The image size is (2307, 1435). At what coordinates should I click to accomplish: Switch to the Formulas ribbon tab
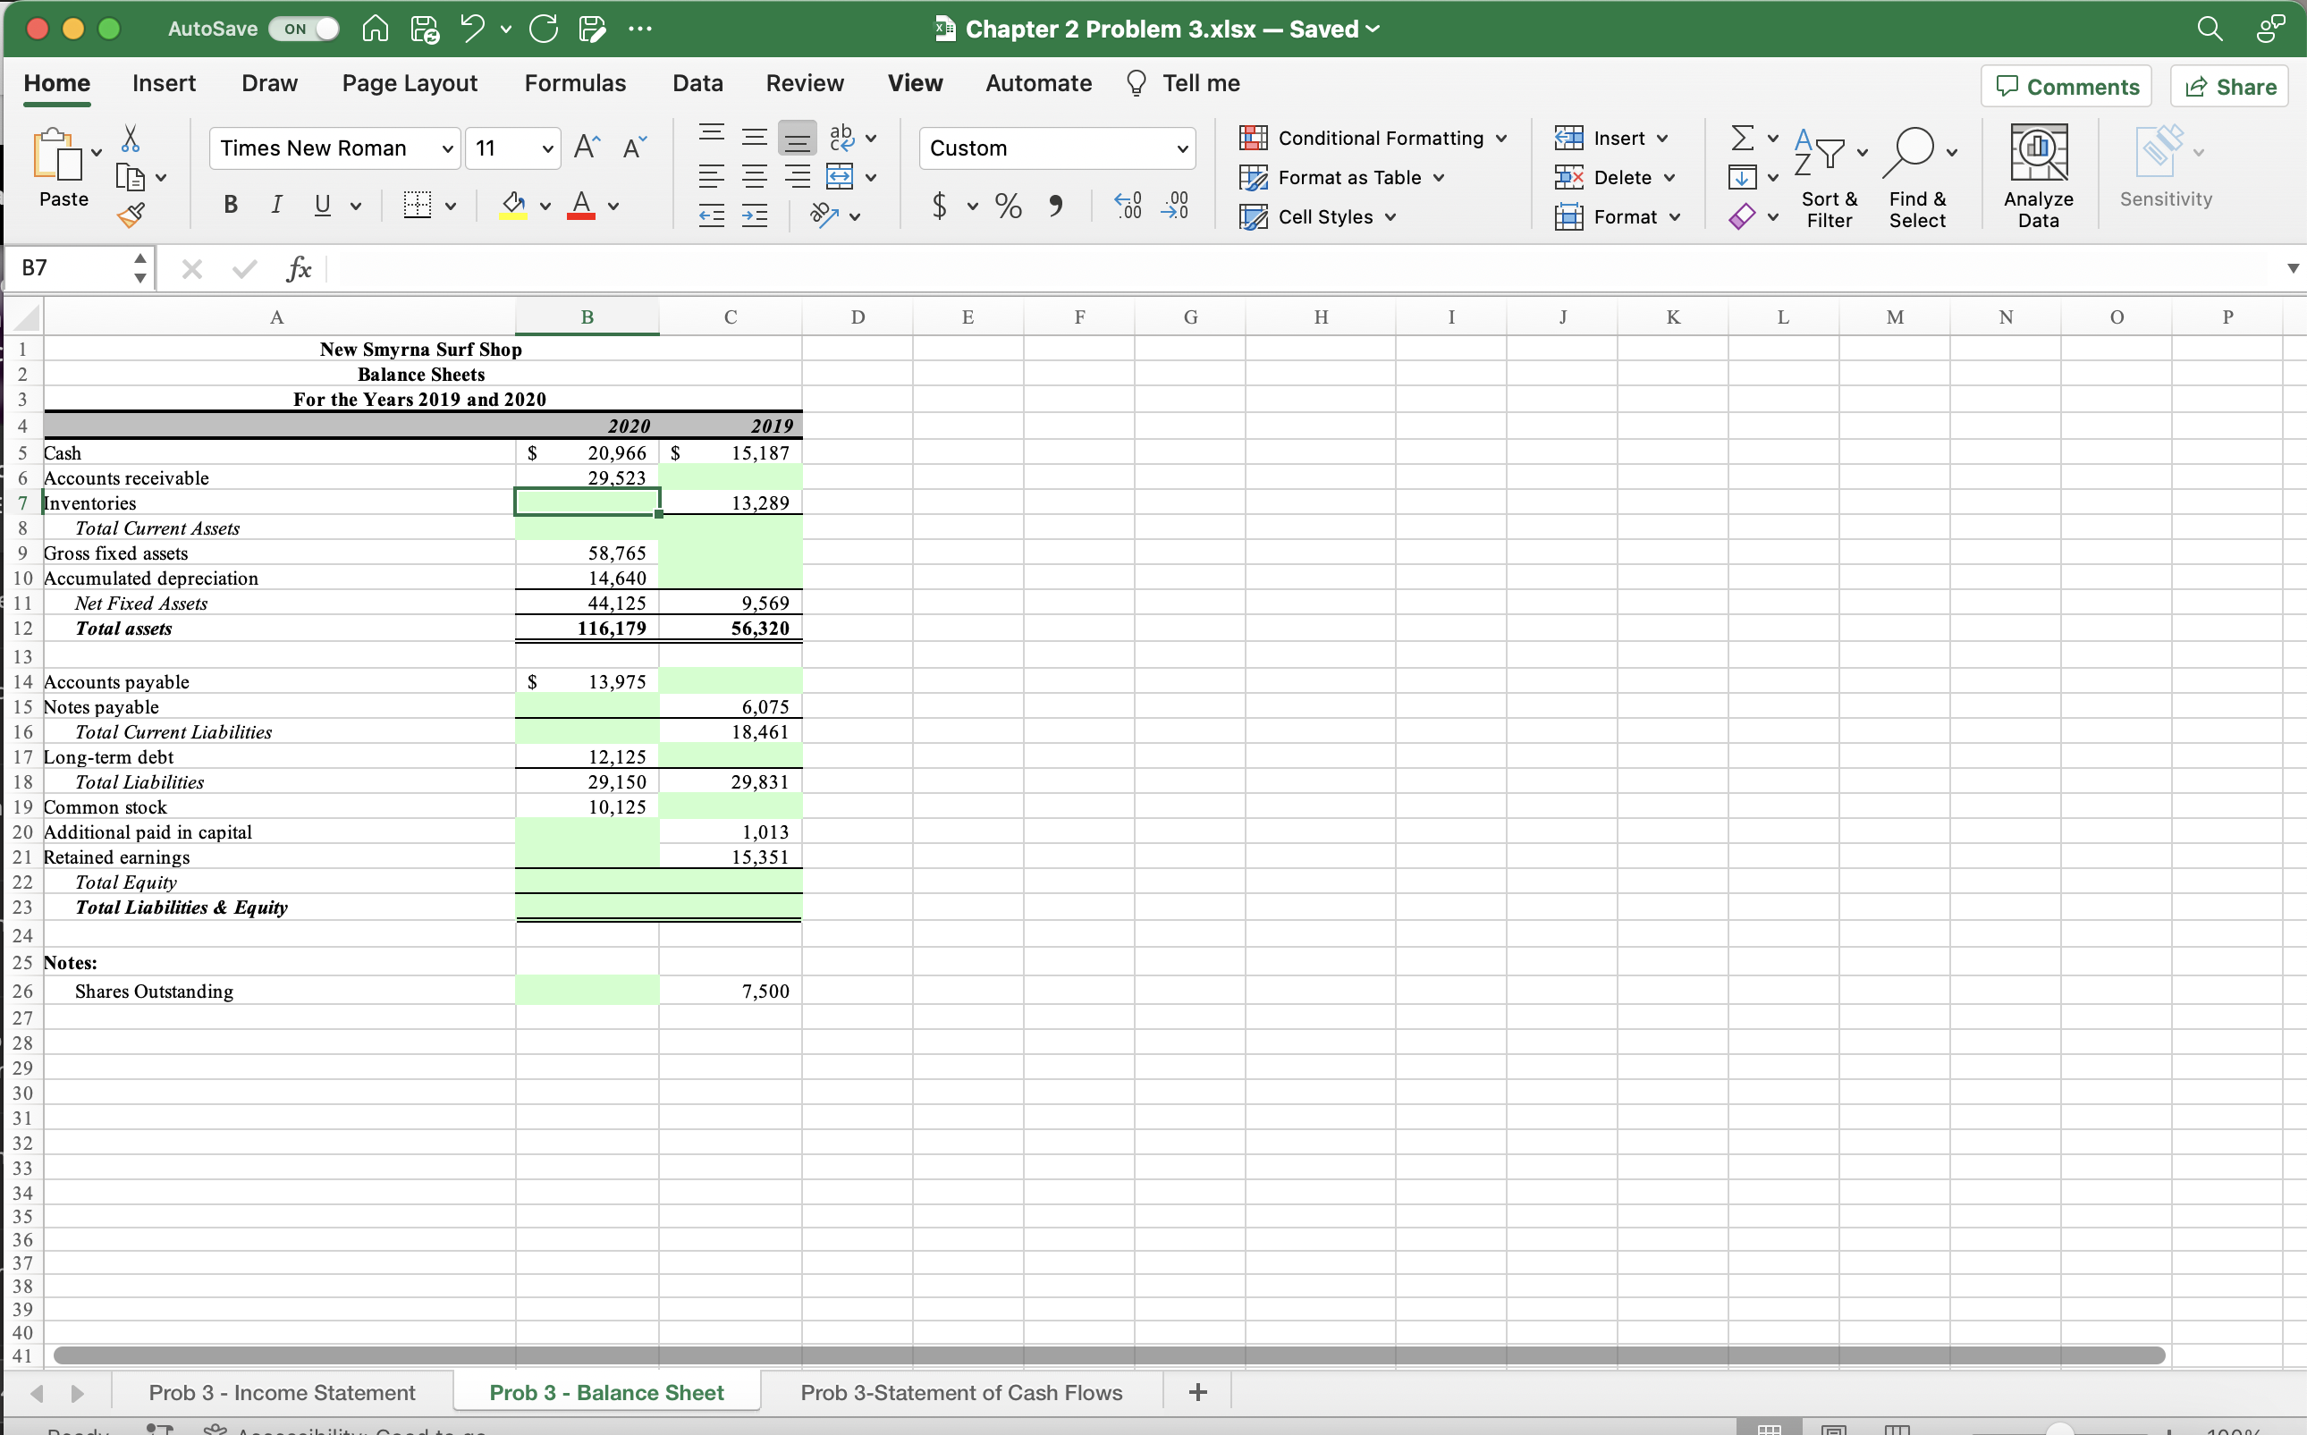tap(574, 83)
